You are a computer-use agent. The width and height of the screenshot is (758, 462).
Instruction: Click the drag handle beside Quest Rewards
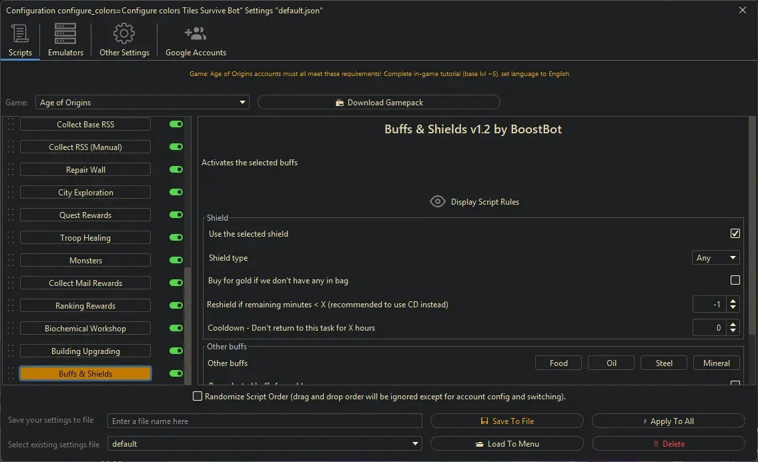10,215
